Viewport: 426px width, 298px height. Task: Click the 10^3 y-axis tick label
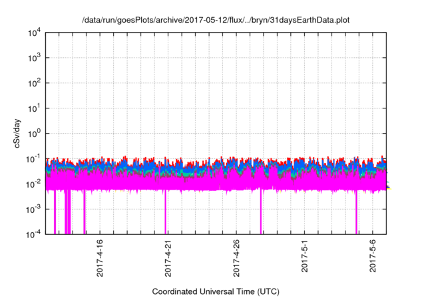(x=35, y=58)
